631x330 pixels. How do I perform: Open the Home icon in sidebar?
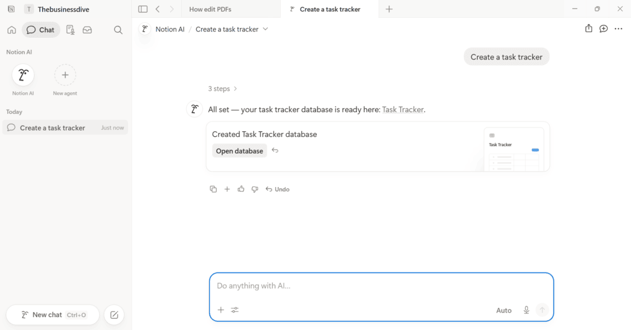coord(12,30)
